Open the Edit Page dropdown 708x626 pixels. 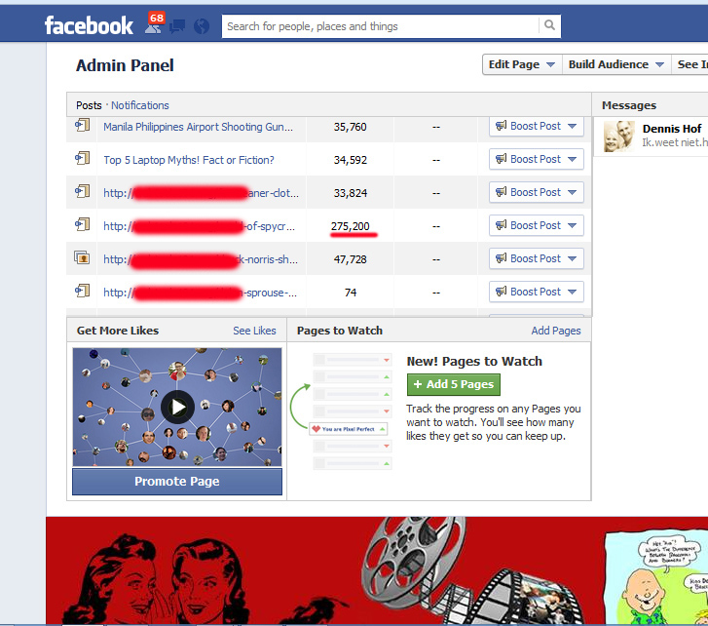522,64
